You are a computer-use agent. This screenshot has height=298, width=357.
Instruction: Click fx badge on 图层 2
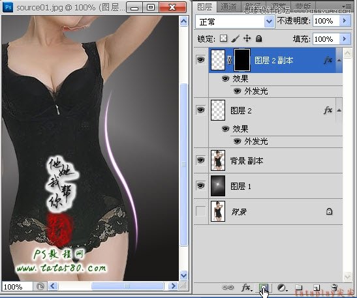point(328,110)
